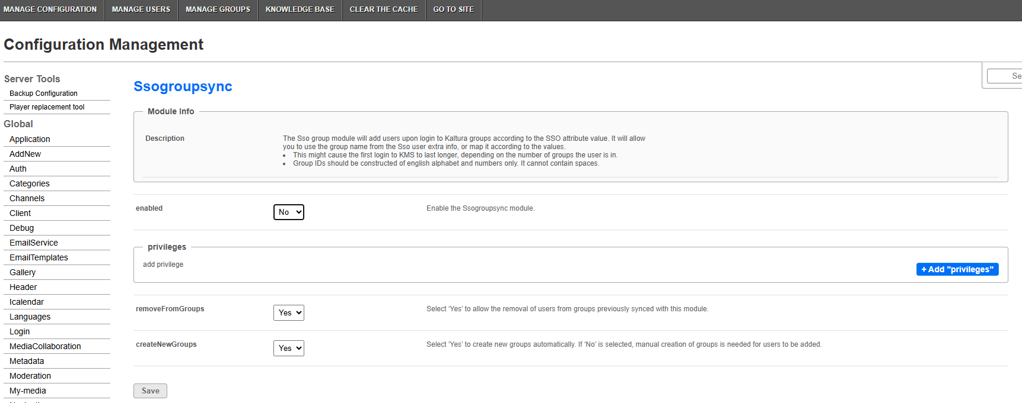Open the Manage Users menu tab
Image resolution: width=1022 pixels, height=403 pixels.
141,10
